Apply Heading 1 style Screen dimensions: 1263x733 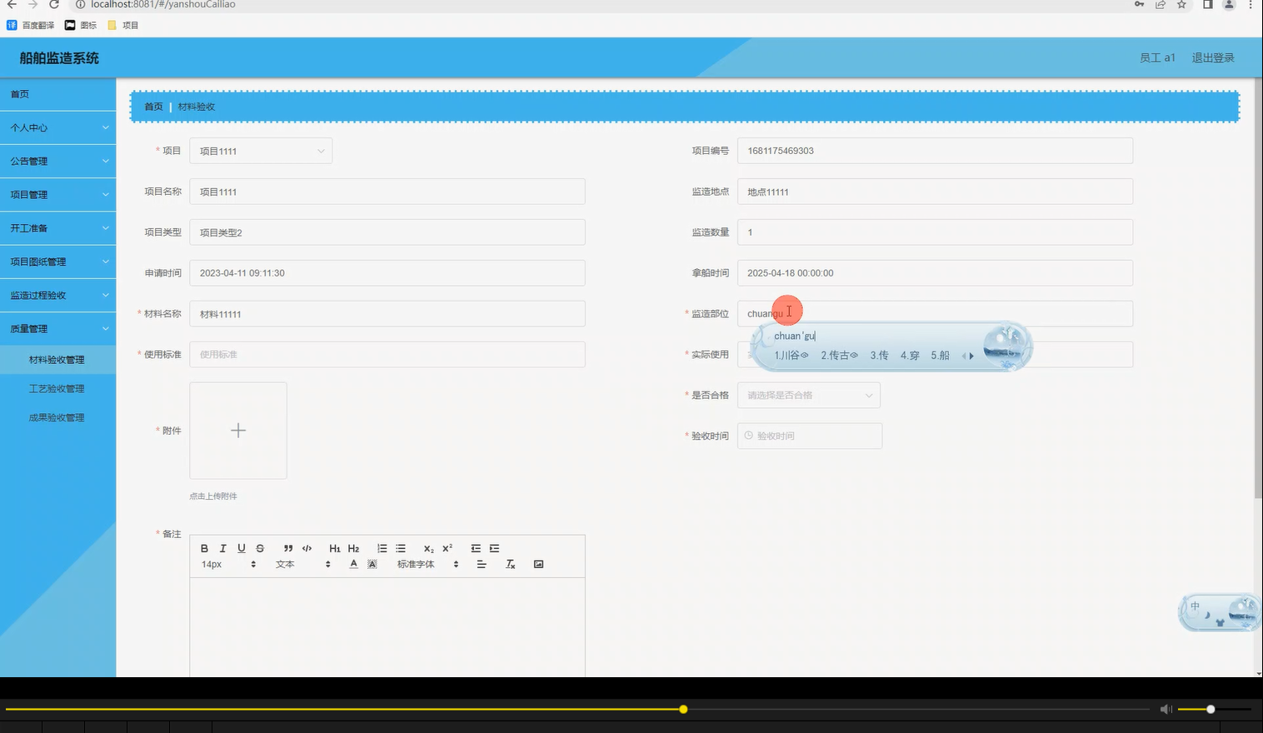[335, 548]
